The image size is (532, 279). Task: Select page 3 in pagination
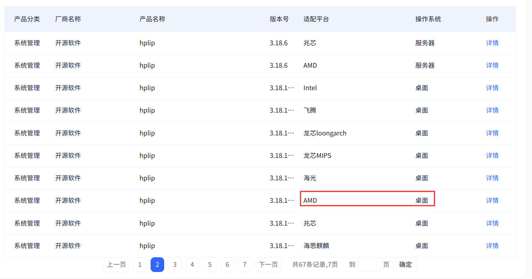pos(175,265)
